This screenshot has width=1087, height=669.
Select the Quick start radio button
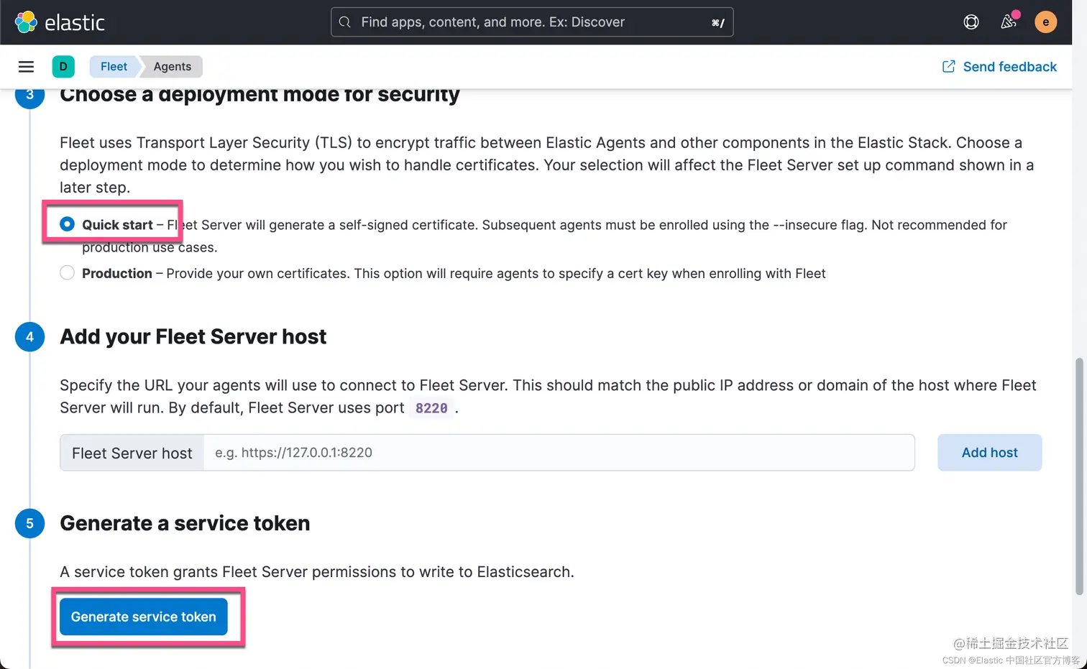point(67,224)
